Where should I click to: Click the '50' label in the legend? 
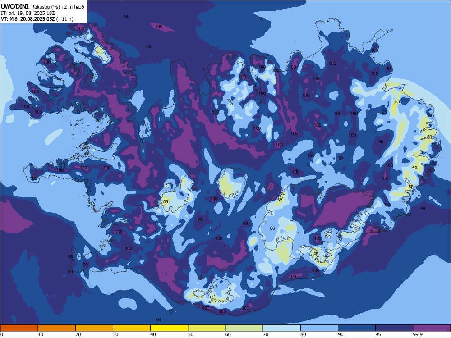pyautogui.click(x=191, y=334)
